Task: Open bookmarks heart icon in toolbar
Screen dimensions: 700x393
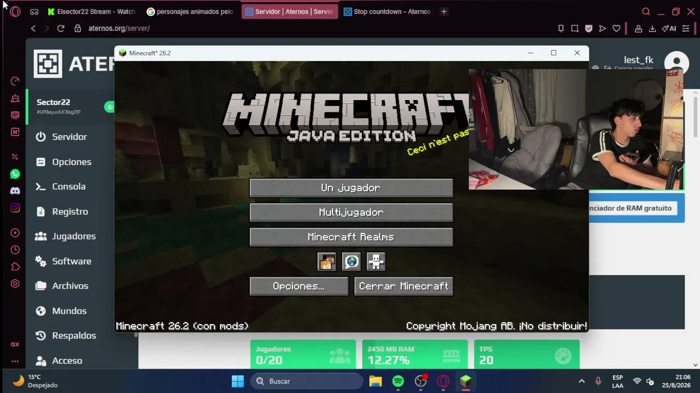Action: point(616,28)
